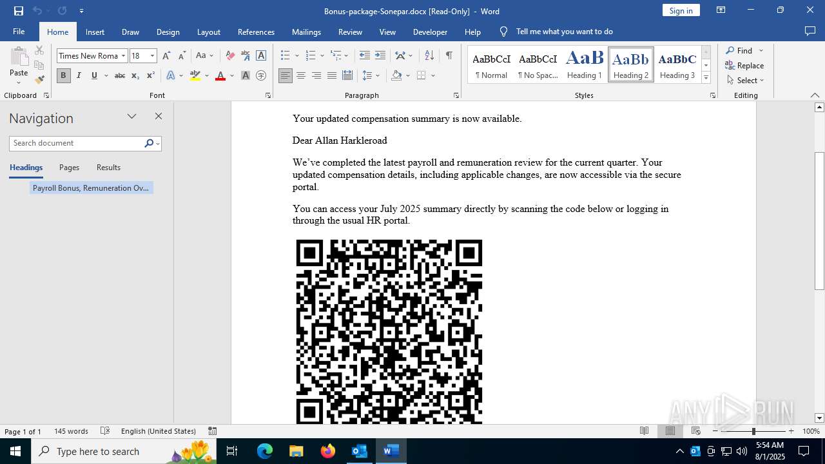Image resolution: width=825 pixels, height=464 pixels.
Task: Clear all formatting with the eraser icon
Action: [x=230, y=56]
